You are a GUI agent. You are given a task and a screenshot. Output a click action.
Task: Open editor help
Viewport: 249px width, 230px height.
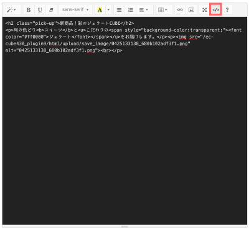[227, 10]
